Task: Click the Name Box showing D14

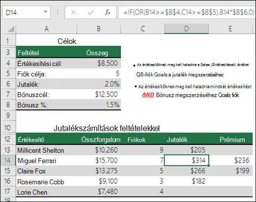Action: (26, 12)
